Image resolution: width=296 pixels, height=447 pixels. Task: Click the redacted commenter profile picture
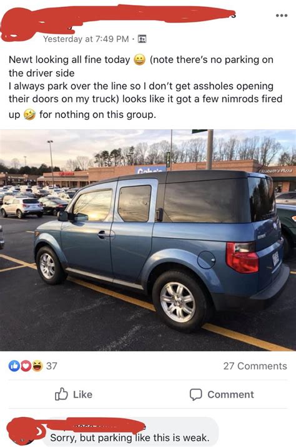pyautogui.click(x=24, y=431)
